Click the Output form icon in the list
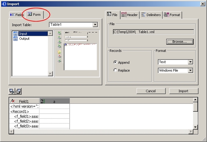207x142 pixels. tap(16, 39)
